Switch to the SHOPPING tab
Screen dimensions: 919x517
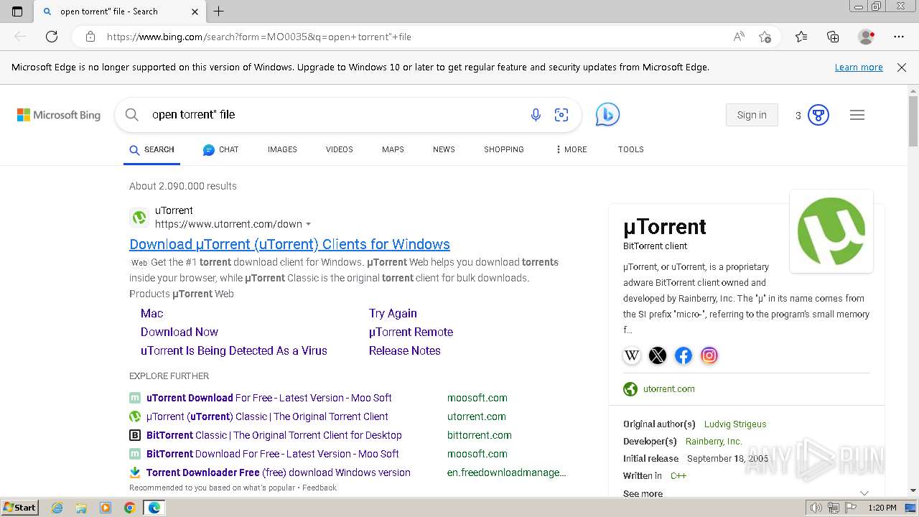pos(504,149)
